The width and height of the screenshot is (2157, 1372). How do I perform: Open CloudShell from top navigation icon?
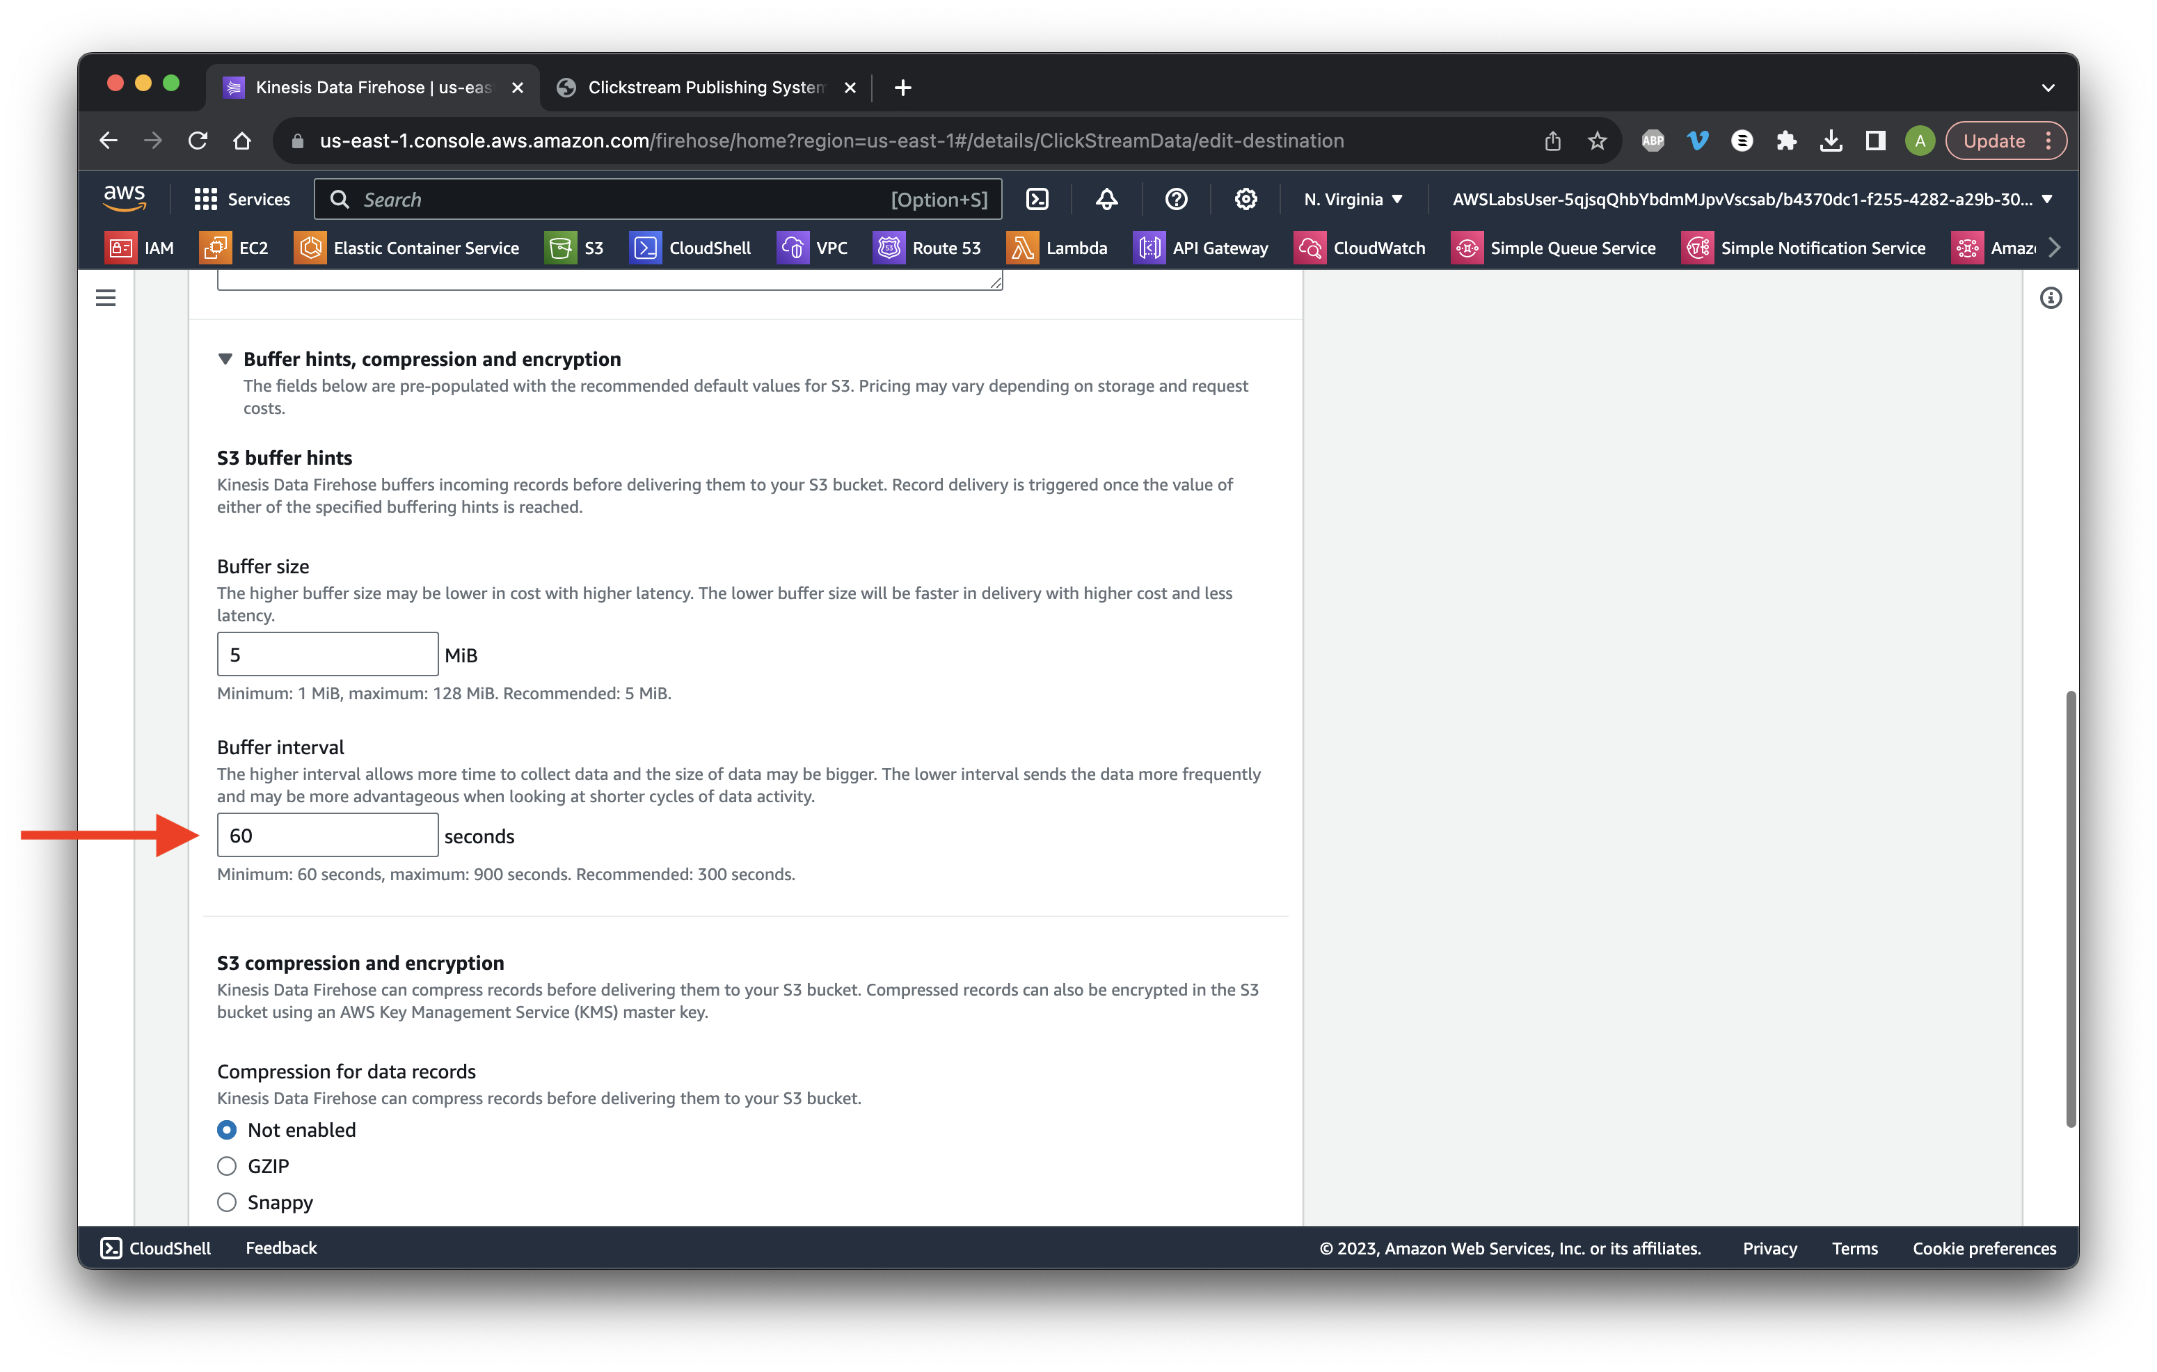1037,199
